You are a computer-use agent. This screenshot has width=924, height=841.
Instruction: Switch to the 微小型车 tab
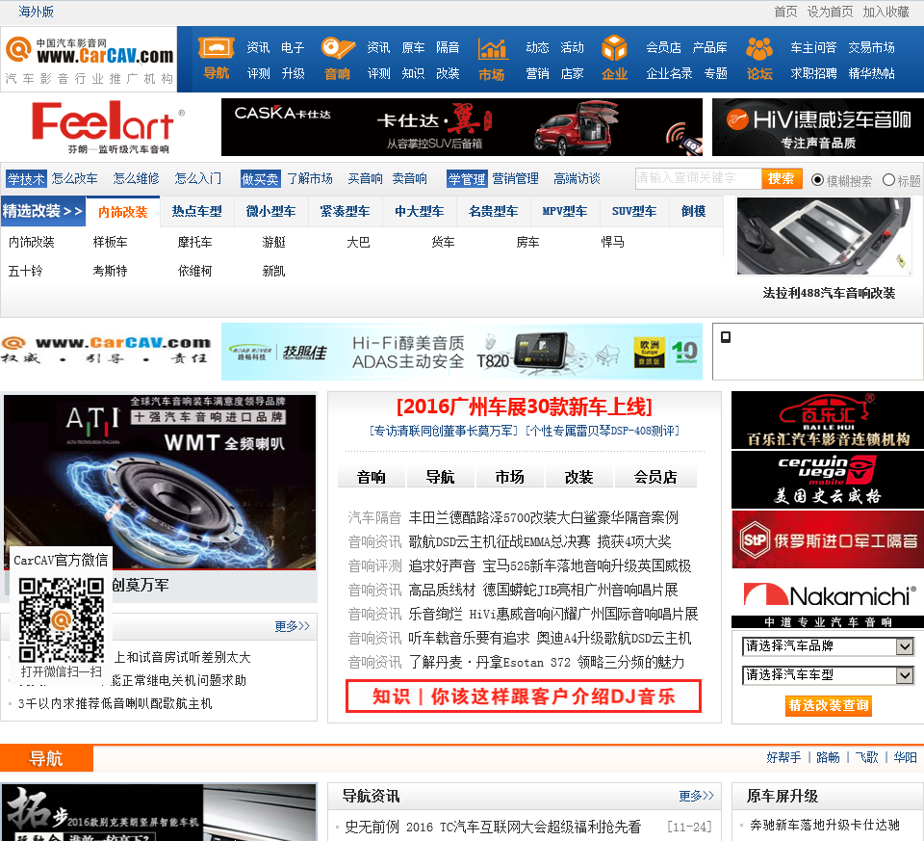point(270,211)
